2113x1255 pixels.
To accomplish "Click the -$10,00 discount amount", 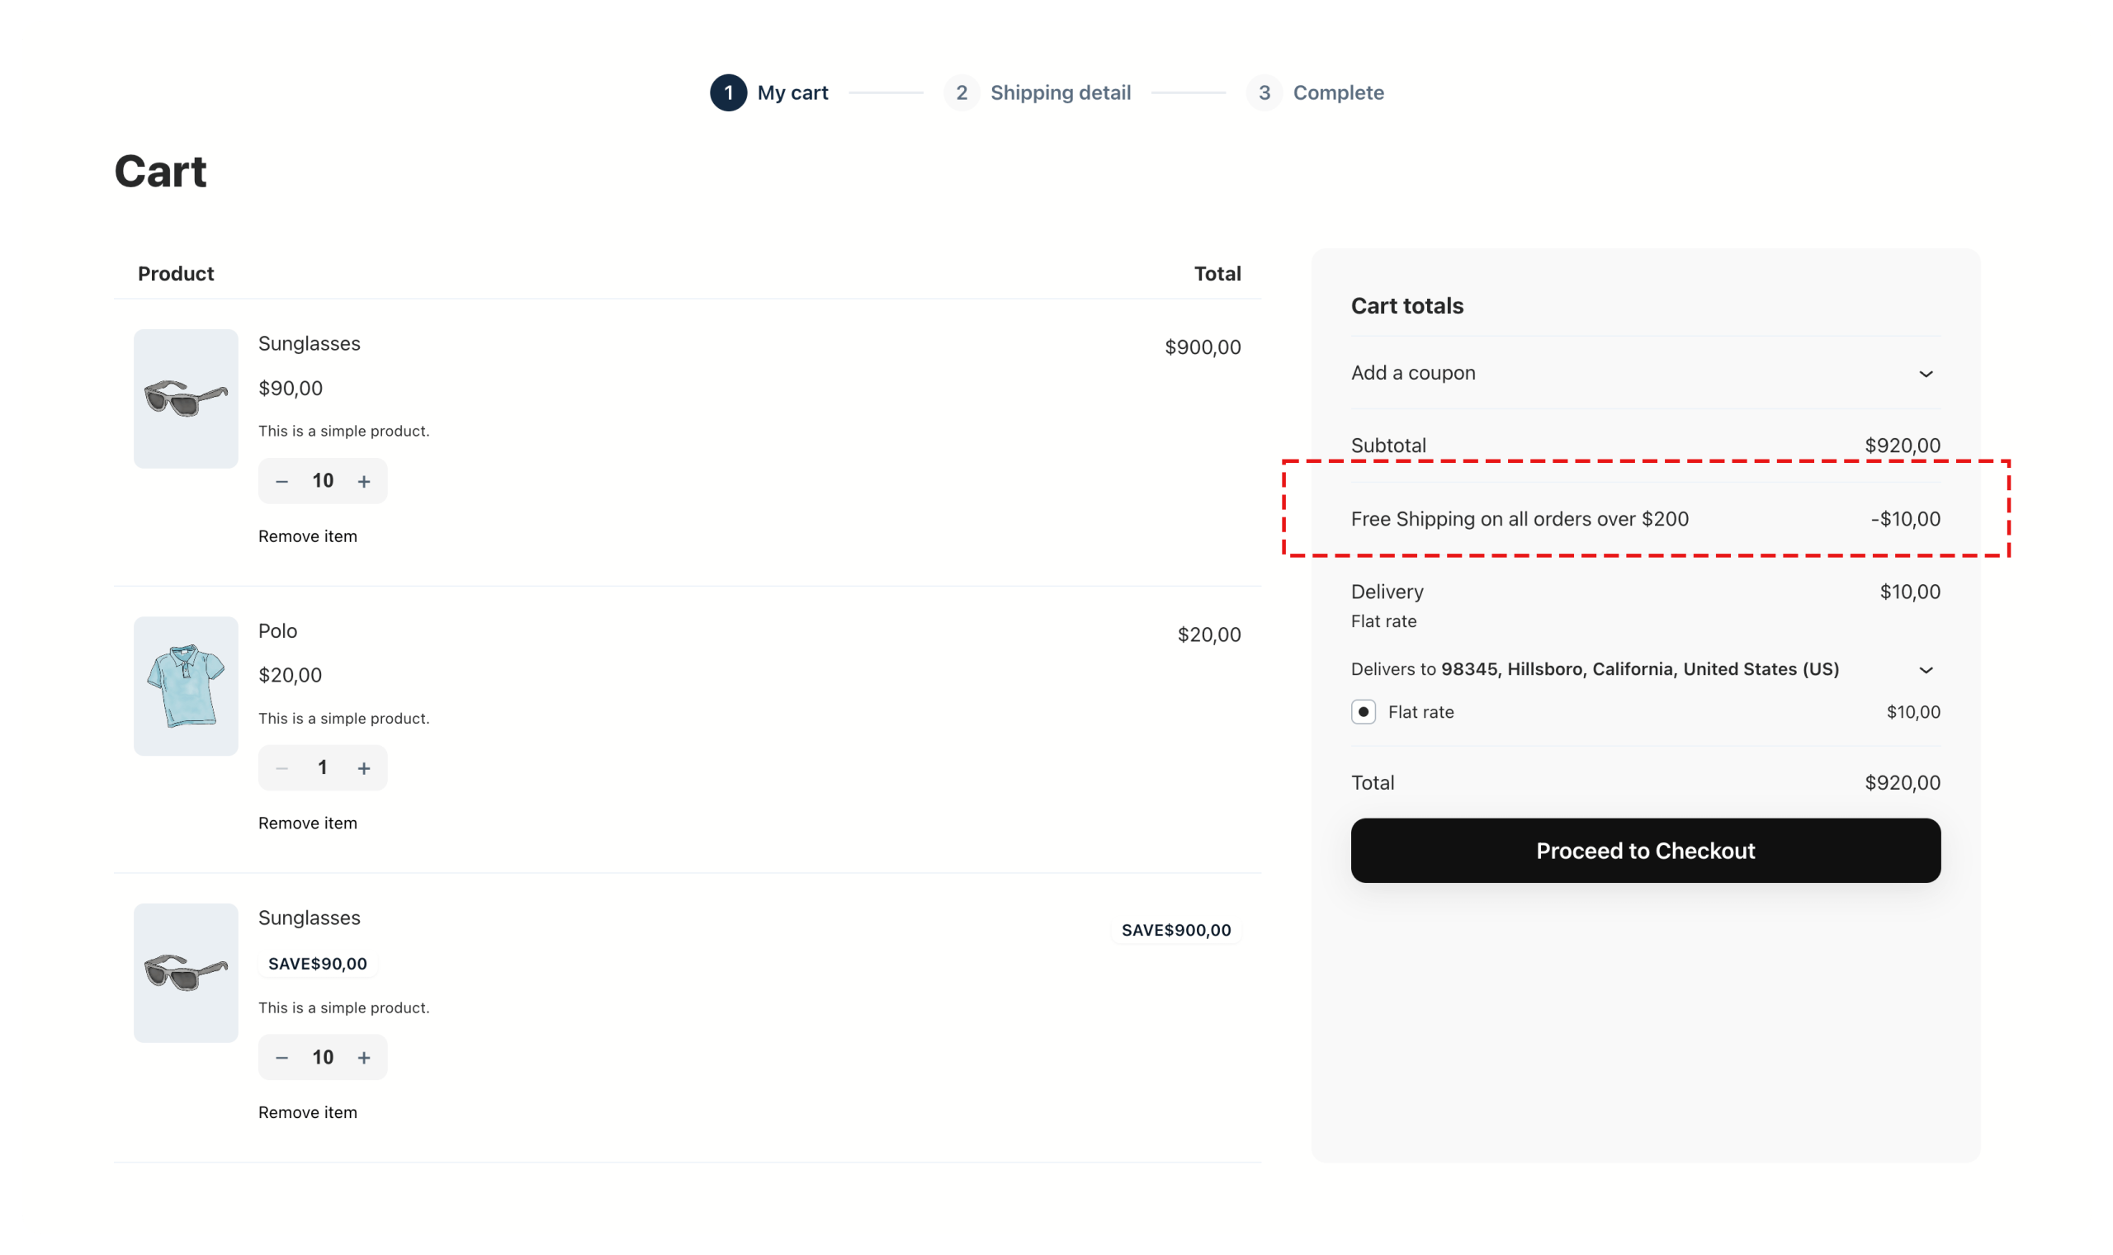I will click(1905, 518).
